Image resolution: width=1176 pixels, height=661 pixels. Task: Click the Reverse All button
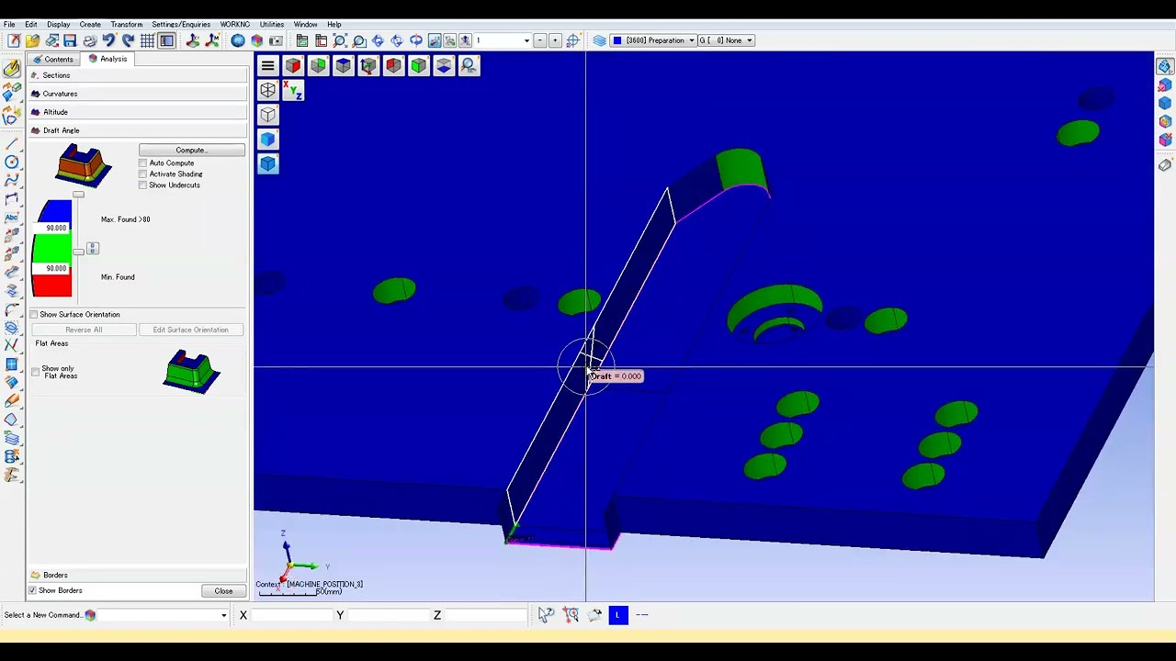(84, 330)
